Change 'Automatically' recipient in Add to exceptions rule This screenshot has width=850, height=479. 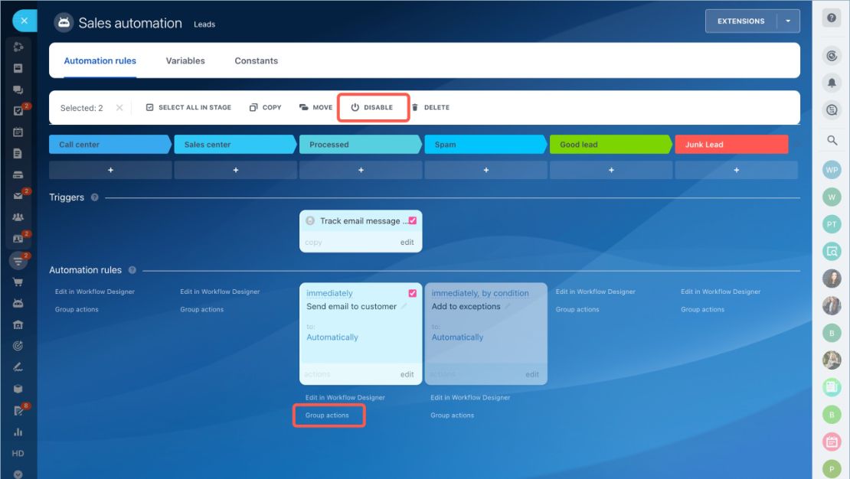457,337
